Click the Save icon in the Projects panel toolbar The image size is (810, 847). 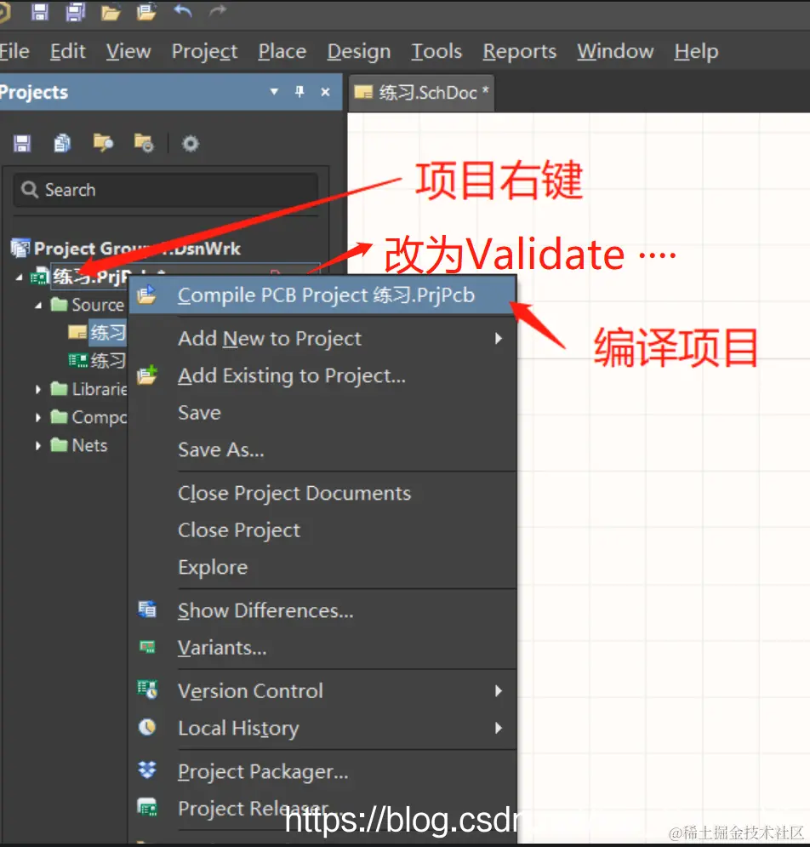pyautogui.click(x=22, y=143)
